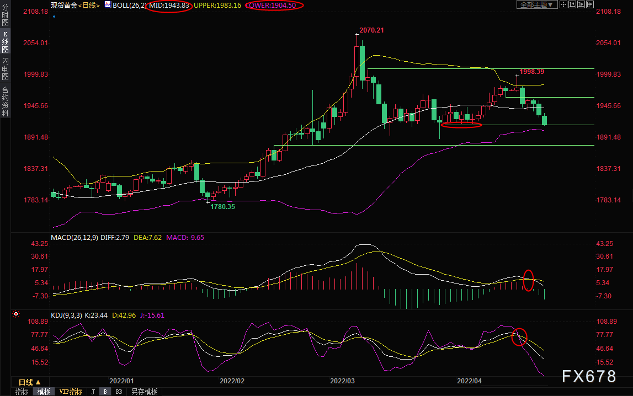Open the VIP指标 tab
Image resolution: width=633 pixels, height=396 pixels.
(x=71, y=392)
